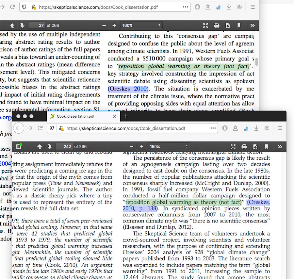Click print icon in the 160% zoom toolbar
This screenshot has height=279, width=294.
217,25
